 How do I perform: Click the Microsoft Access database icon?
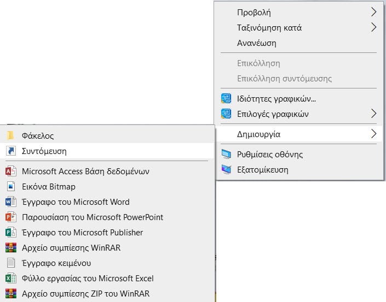pyautogui.click(x=10, y=171)
